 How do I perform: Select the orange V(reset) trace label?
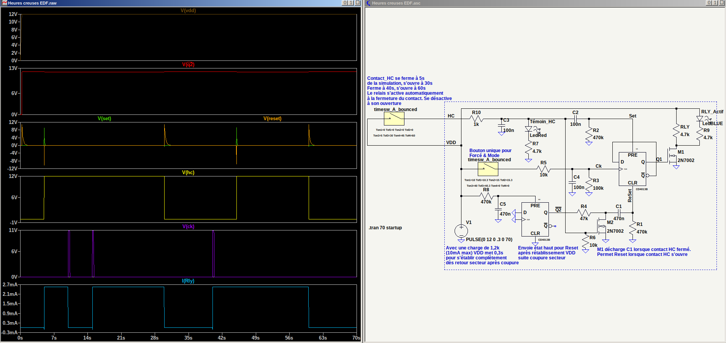272,119
